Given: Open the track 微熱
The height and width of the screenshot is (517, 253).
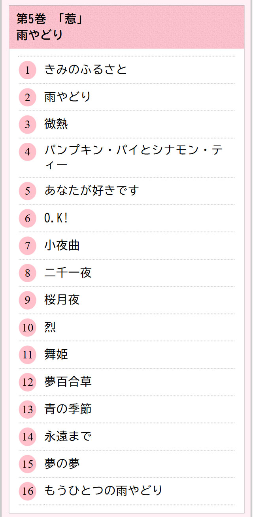Looking at the screenshot, I should pyautogui.click(x=56, y=124).
